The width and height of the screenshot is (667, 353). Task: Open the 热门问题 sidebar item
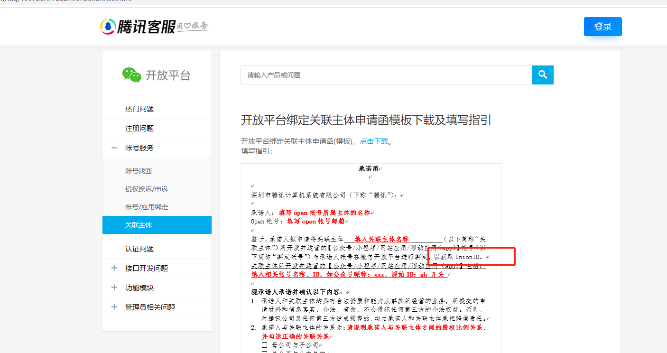point(157,109)
